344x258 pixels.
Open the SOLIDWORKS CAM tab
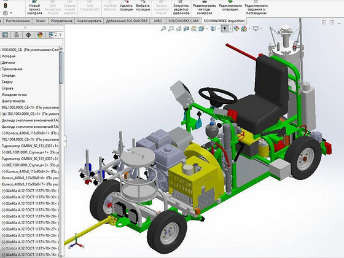pos(183,21)
